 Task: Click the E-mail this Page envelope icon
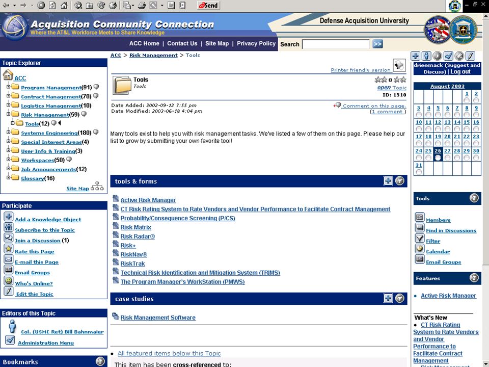coord(9,259)
